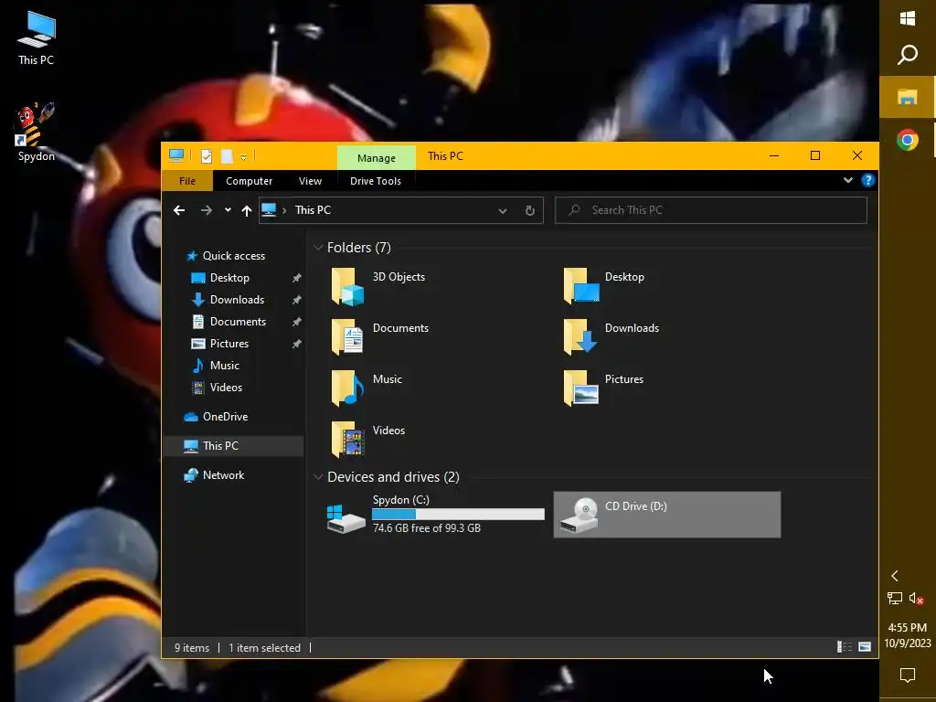Open Pictures in the Quick access list
This screenshot has width=936, height=702.
tap(229, 344)
